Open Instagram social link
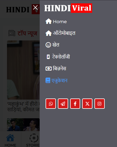This screenshot has width=117, height=147. point(99,104)
